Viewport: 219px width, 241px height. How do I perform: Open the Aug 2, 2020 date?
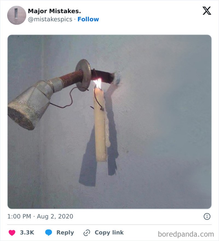coord(55,216)
